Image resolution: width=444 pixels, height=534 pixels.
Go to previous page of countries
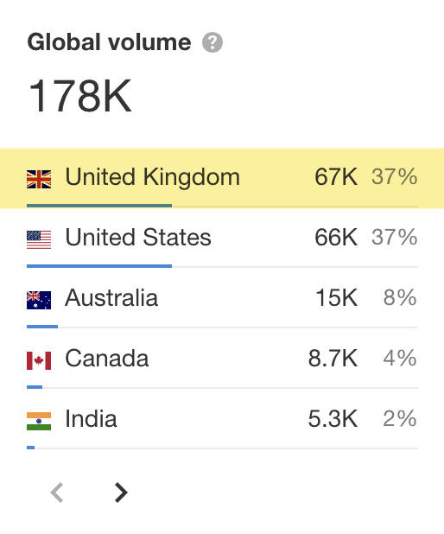point(57,493)
